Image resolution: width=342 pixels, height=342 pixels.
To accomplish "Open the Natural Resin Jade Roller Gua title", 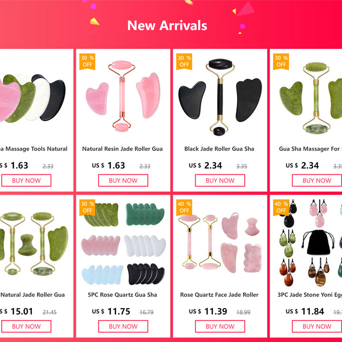I will coord(123,149).
